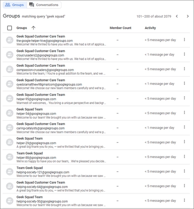
Task: Click the avatar of helping-society-121 group
Action: coord(9,171)
